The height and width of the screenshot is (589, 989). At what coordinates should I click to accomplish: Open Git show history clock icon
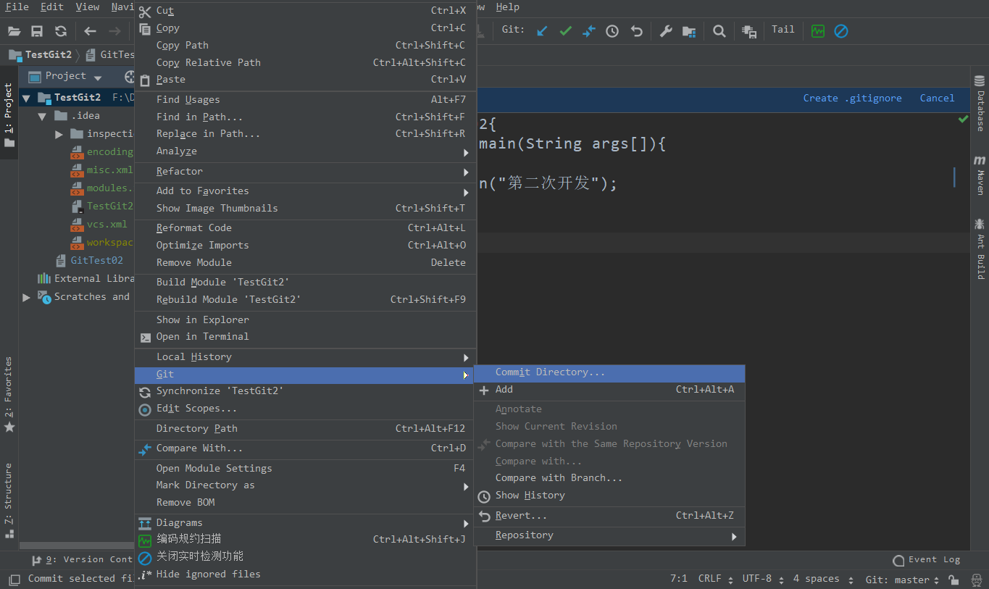(x=612, y=31)
